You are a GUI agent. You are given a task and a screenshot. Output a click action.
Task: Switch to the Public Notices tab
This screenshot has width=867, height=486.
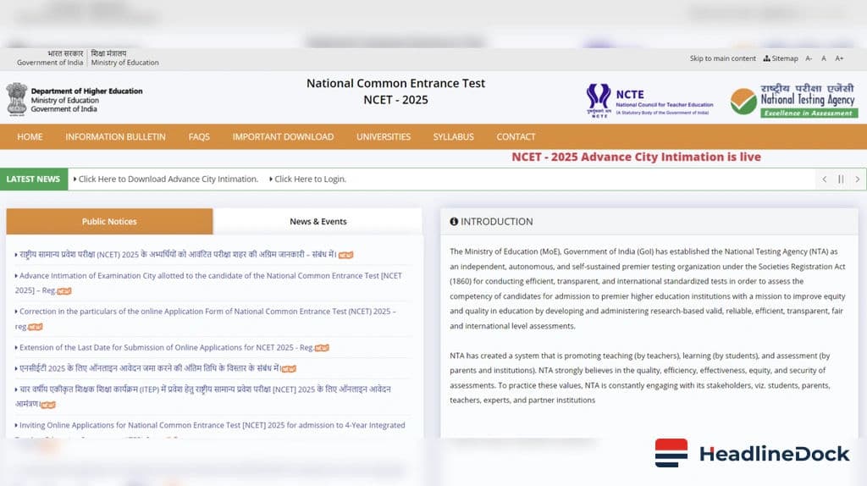click(x=109, y=221)
